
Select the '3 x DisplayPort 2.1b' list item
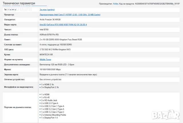(x=50, y=87)
